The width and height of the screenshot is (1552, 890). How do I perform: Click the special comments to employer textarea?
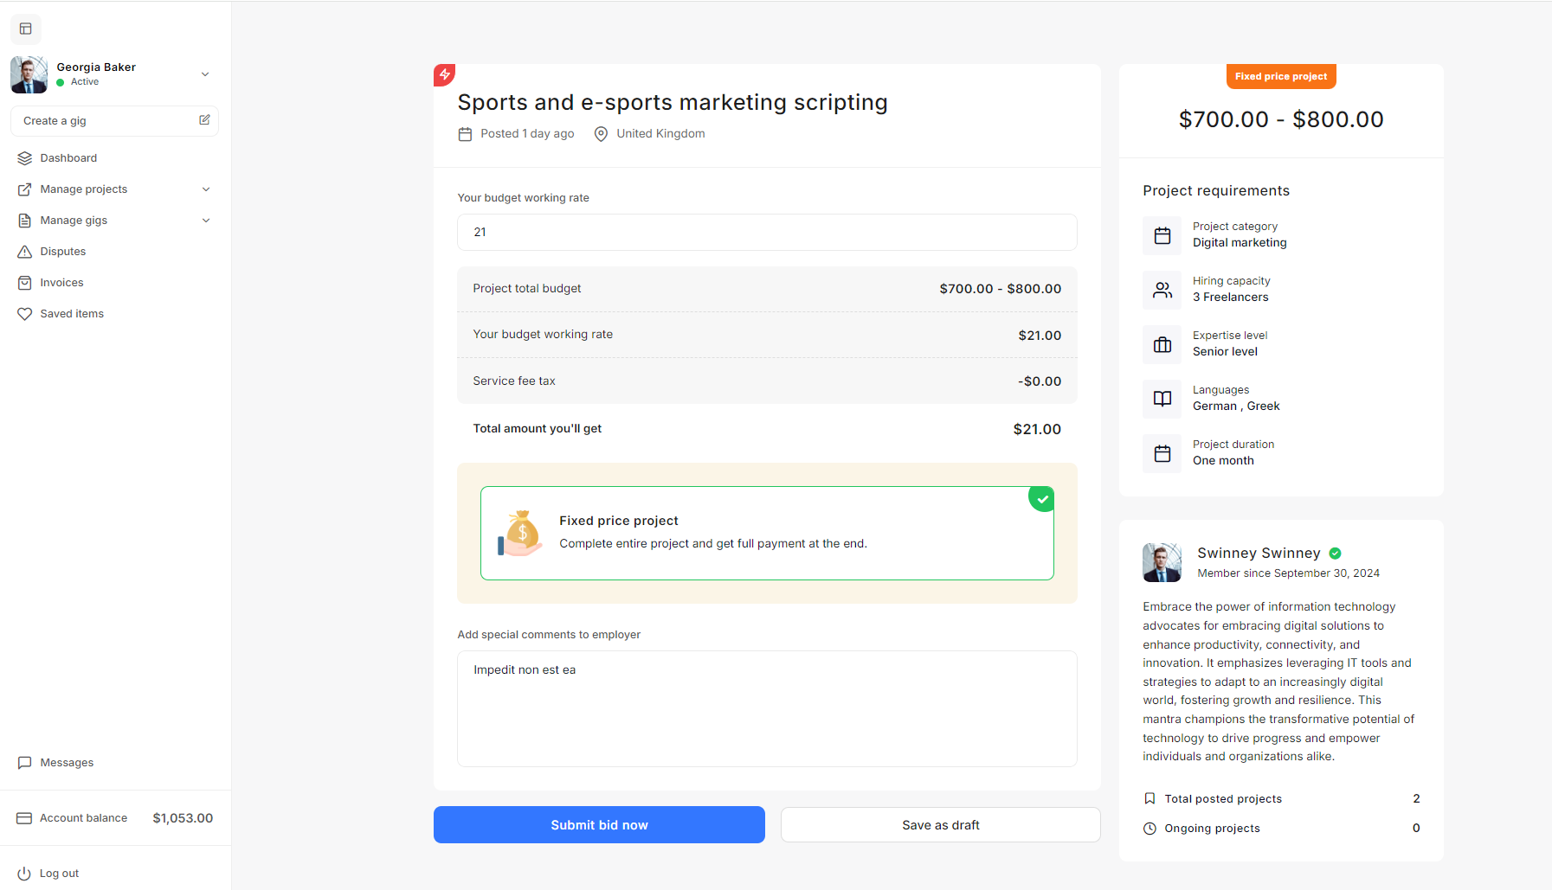coord(766,708)
